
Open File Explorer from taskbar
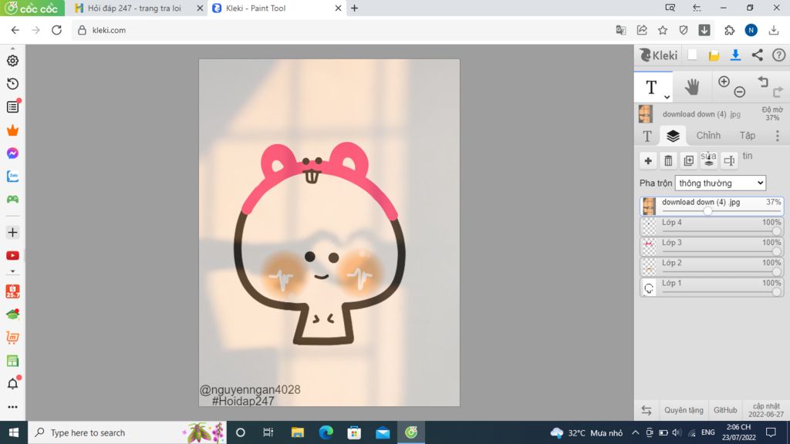[x=297, y=432]
